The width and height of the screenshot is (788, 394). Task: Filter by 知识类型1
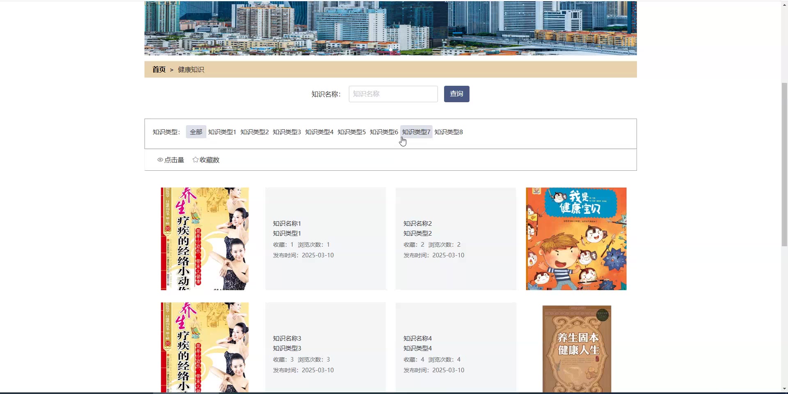(222, 132)
